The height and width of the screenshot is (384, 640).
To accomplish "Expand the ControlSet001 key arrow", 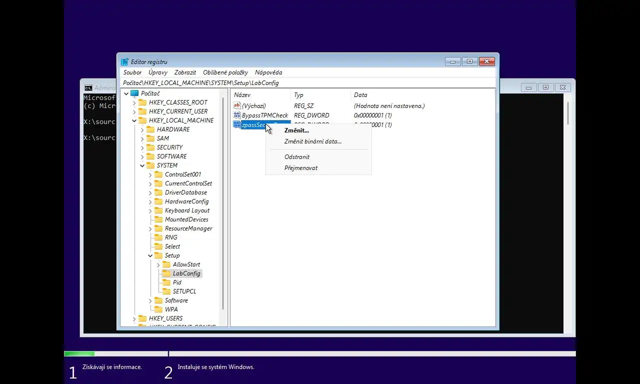I will coord(150,174).
